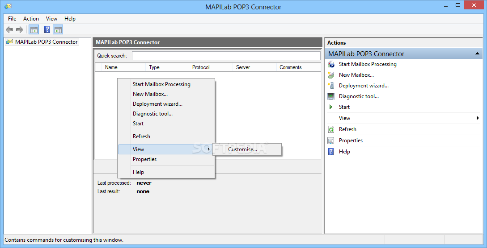Sort by the Type column header
The width and height of the screenshot is (487, 248).
tap(167, 67)
